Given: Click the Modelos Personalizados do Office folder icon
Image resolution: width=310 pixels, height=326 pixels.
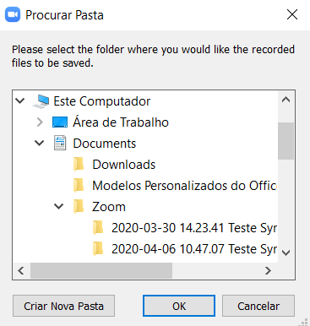Looking at the screenshot, I should pyautogui.click(x=79, y=186).
